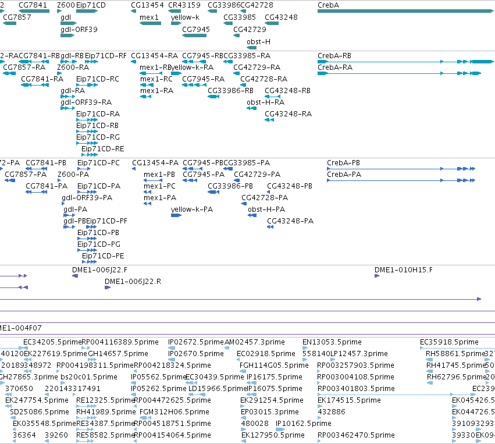Click the CG7841 gene label
Screen dimensions: 495x444
tap(33, 5)
